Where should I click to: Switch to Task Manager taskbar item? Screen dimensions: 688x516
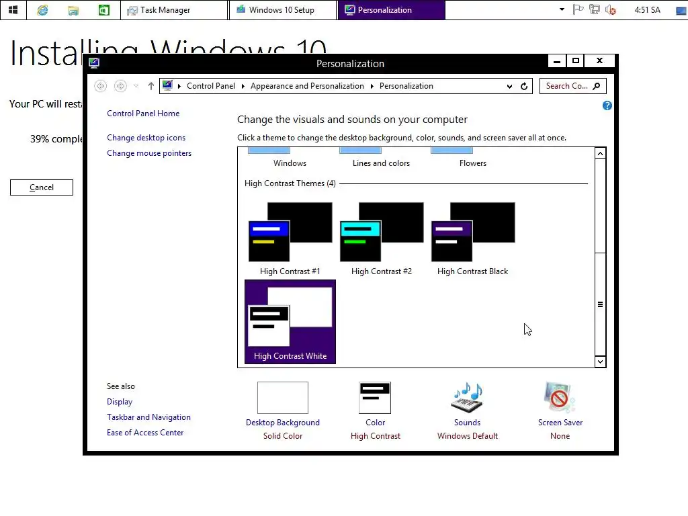[174, 10]
